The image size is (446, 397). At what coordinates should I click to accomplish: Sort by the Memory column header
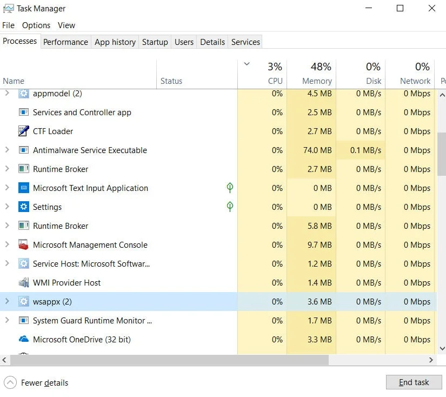coord(311,74)
